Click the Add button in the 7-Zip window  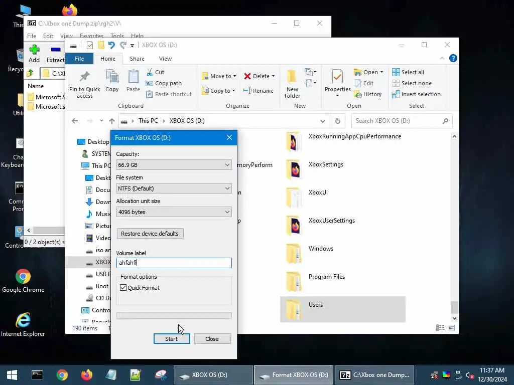[34, 53]
